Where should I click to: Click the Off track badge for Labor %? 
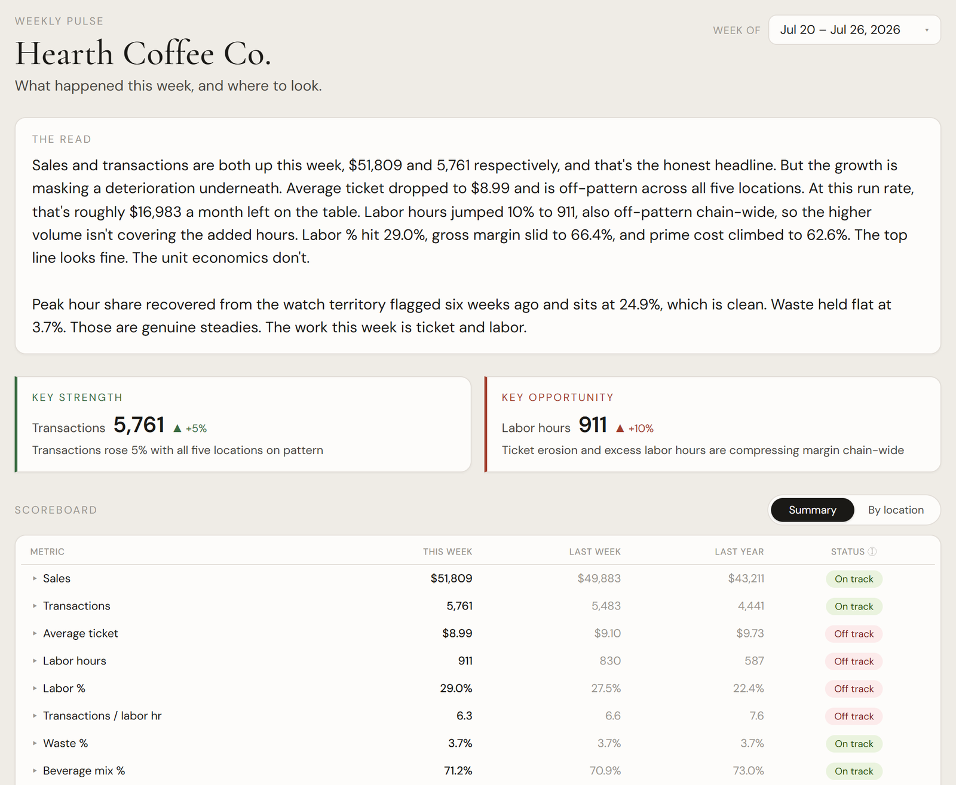click(854, 689)
